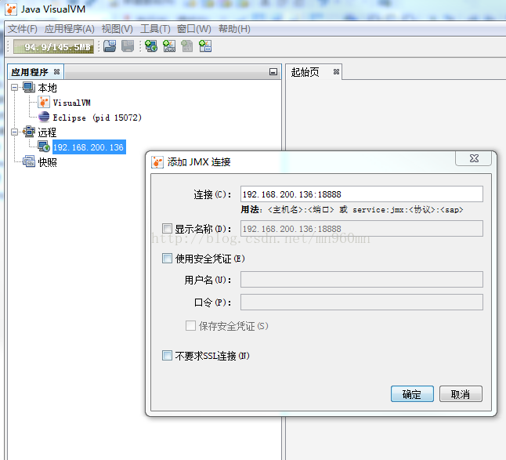506x460 pixels.
Task: Click the 连接(C) input field
Action: point(361,194)
